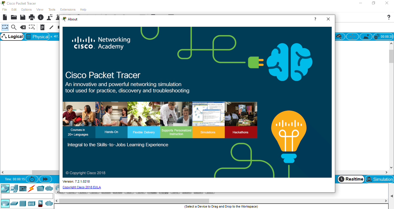Click the Print icon
This screenshot has height=209, width=394.
coord(32,17)
